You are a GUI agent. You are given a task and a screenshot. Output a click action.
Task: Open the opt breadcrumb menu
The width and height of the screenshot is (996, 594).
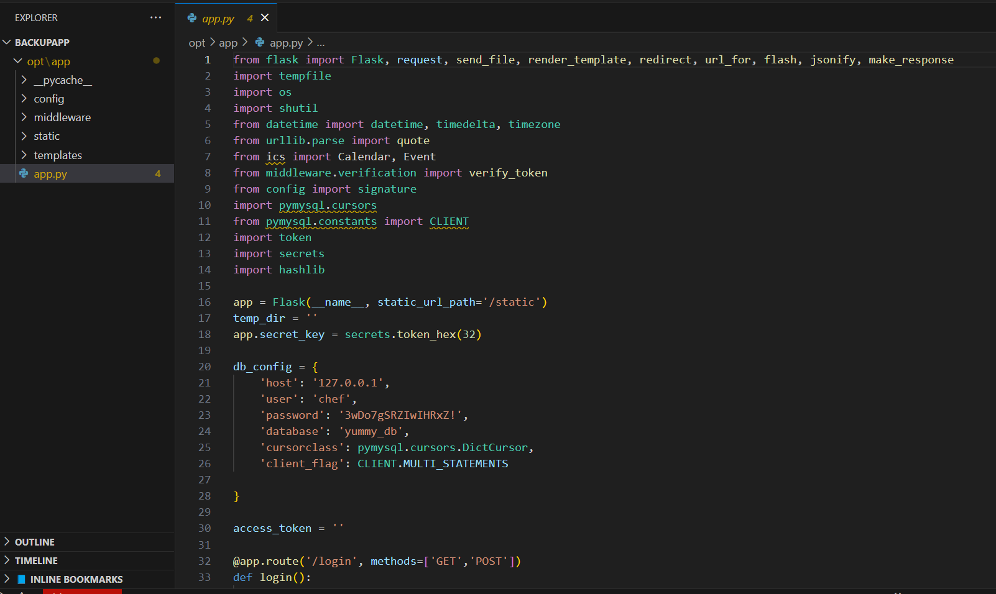(196, 42)
